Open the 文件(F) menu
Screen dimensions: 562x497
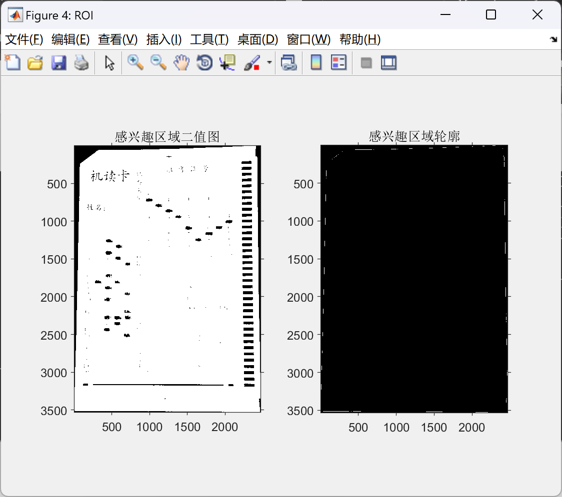24,39
